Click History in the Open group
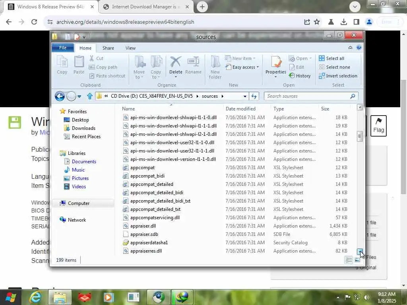The image size is (407, 305). tap(300, 76)
